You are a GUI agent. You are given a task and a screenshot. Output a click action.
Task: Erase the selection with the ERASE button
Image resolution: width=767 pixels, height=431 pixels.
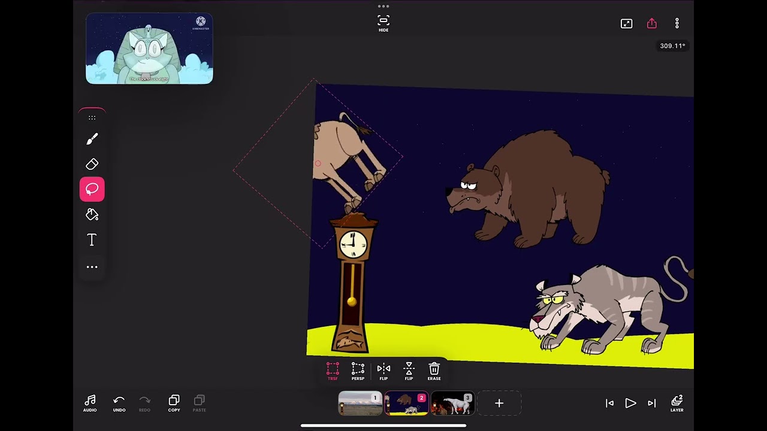point(434,372)
